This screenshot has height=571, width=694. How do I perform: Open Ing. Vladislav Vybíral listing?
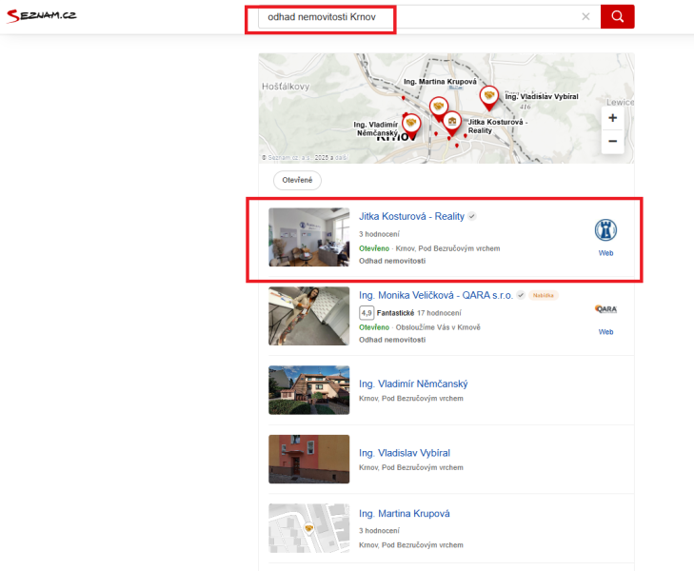point(404,453)
